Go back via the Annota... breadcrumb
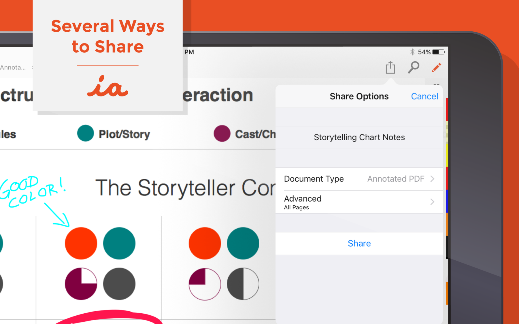 13,68
